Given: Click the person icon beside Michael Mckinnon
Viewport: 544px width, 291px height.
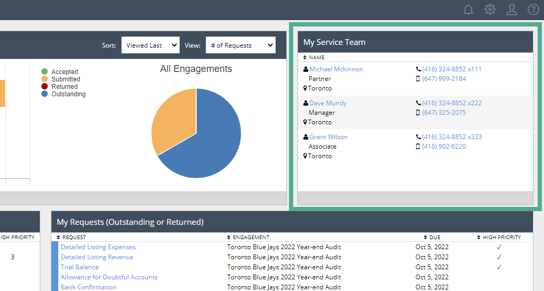Looking at the screenshot, I should (306, 69).
